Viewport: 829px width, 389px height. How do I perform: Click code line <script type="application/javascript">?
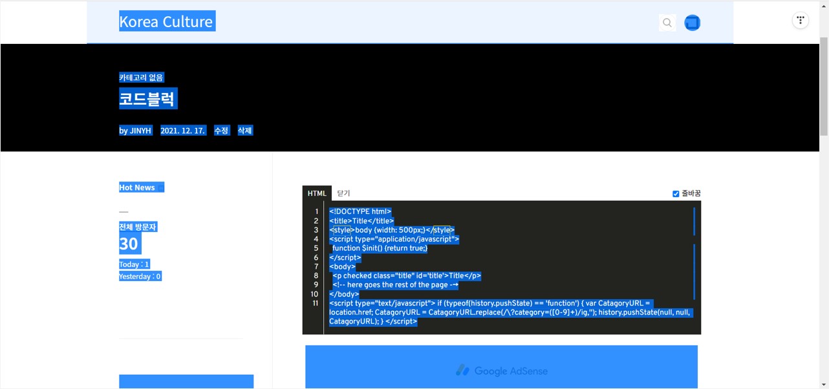click(x=394, y=239)
